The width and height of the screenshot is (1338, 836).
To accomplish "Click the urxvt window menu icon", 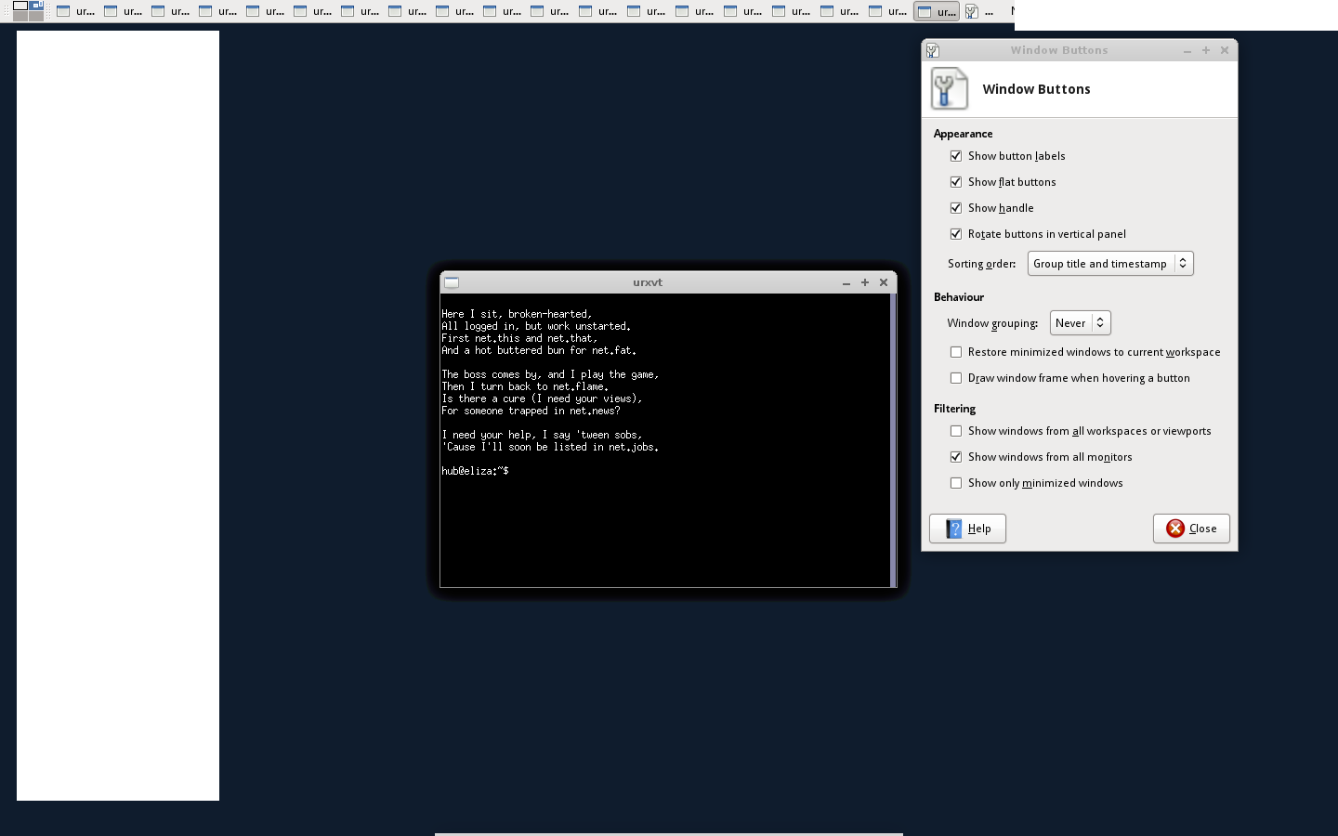I will (x=452, y=282).
